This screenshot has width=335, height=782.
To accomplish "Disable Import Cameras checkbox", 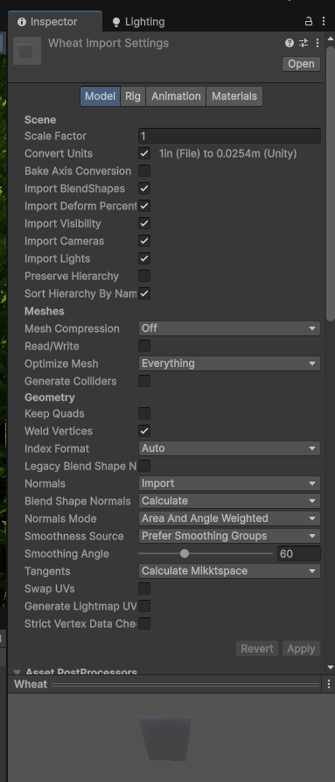I will point(144,241).
